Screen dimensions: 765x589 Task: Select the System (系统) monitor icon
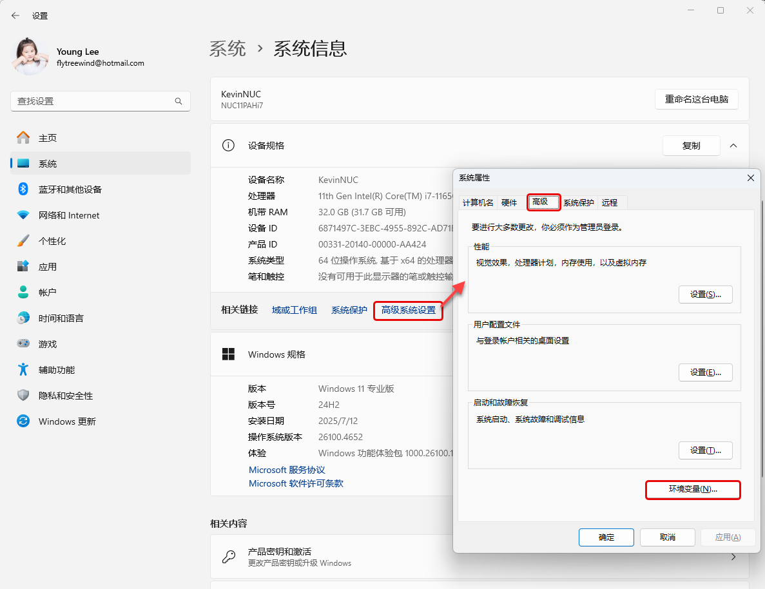tap(23, 164)
